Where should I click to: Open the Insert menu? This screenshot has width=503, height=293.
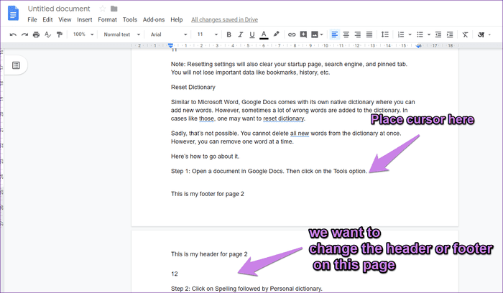(84, 20)
